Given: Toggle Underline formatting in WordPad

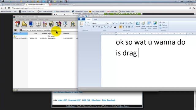Looking at the screenshot, I should point(99,27).
